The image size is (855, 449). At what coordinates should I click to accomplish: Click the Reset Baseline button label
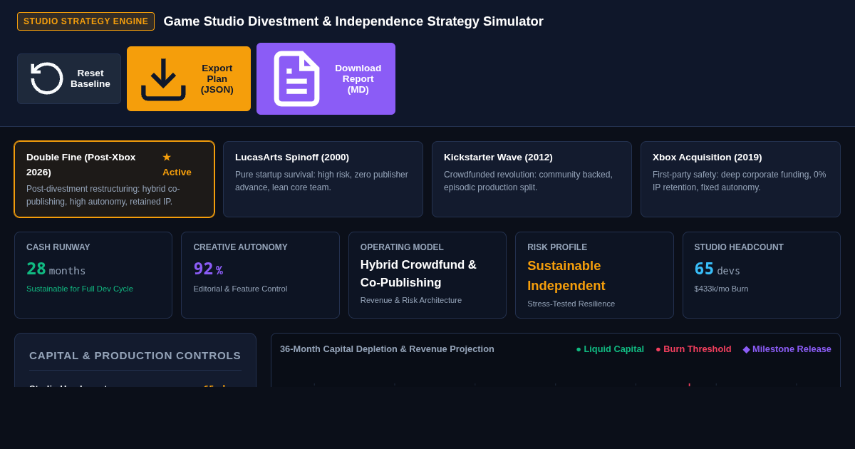90,78
